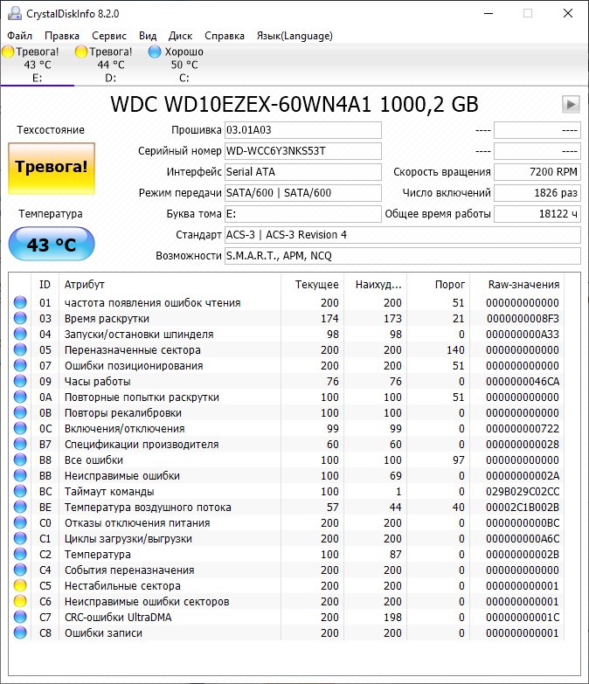This screenshot has width=589, height=684.
Task: Click the yellow warning icon for attribute C5
Action: [x=20, y=585]
